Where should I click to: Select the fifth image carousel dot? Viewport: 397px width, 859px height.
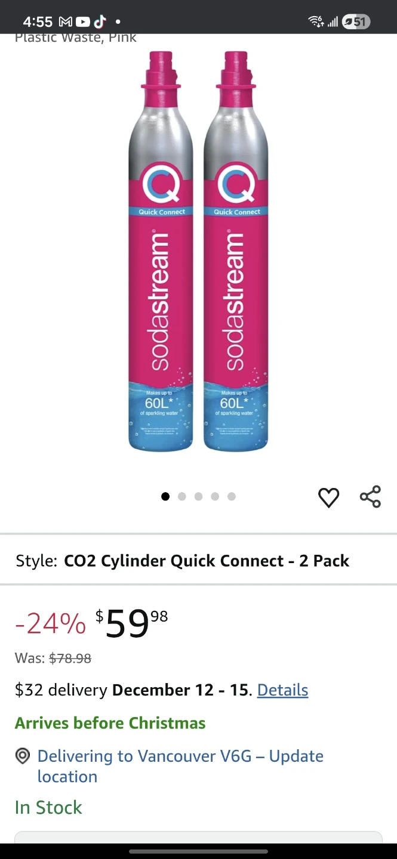point(232,496)
